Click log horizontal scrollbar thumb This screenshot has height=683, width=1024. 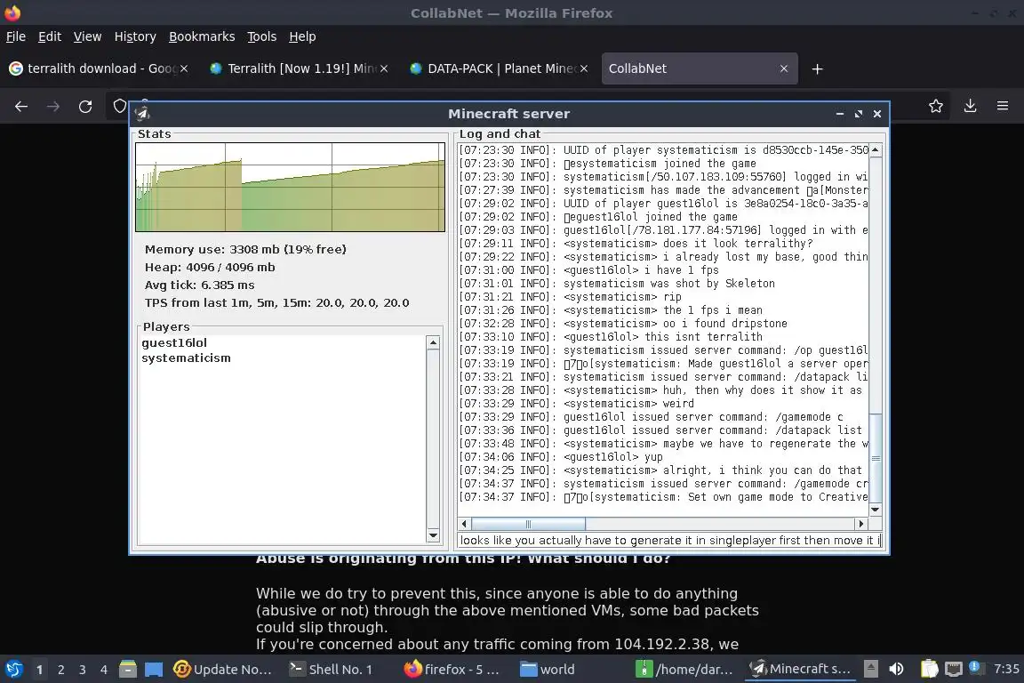(528, 524)
